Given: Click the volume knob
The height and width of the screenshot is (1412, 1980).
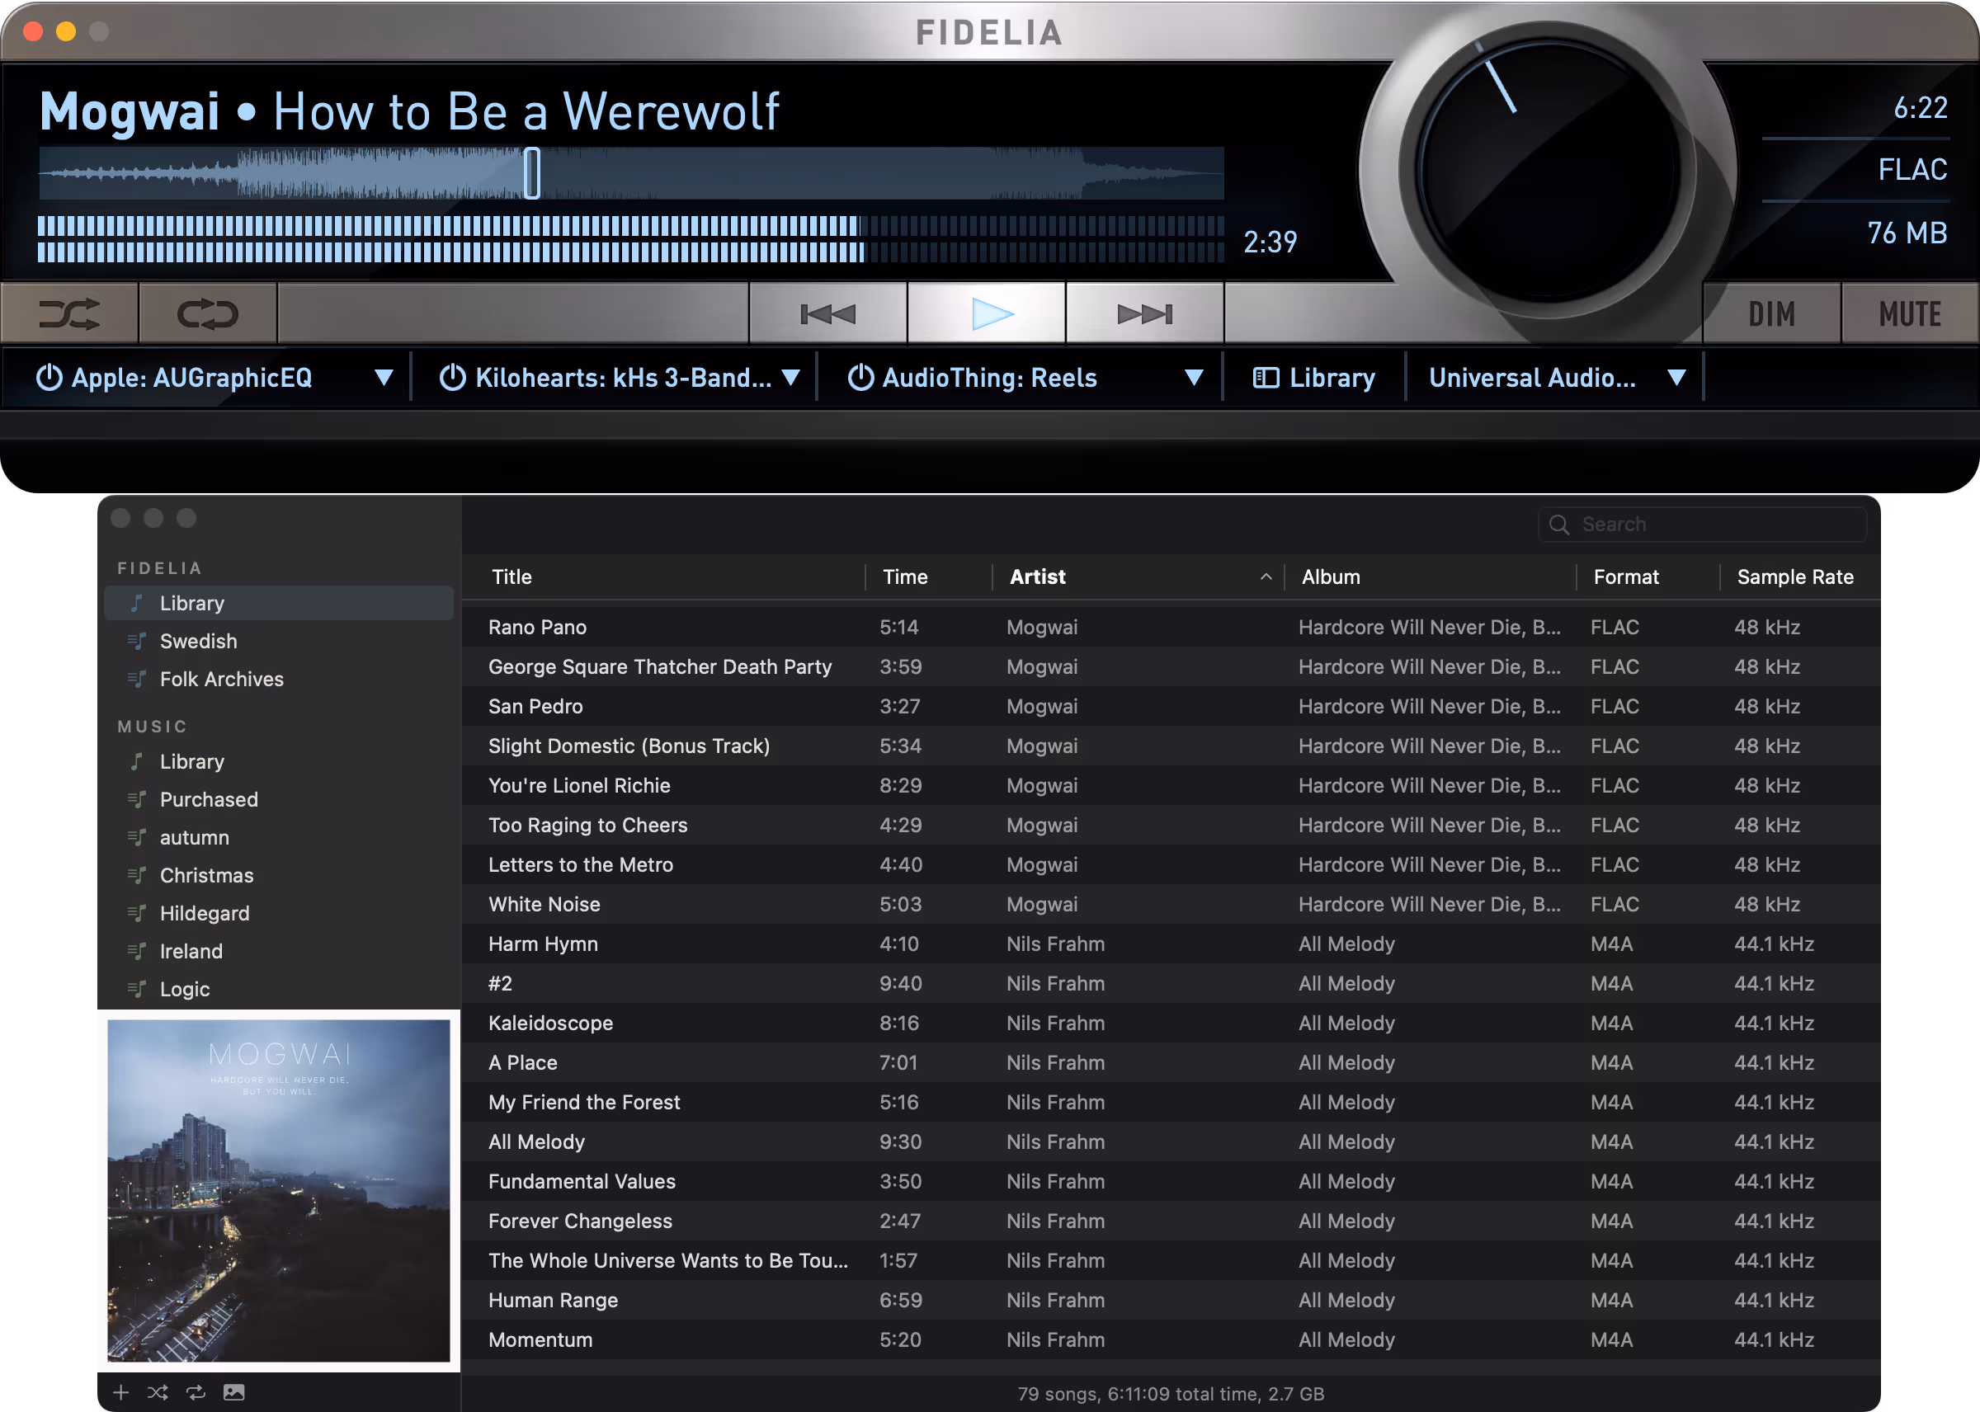Looking at the screenshot, I should click(1549, 171).
